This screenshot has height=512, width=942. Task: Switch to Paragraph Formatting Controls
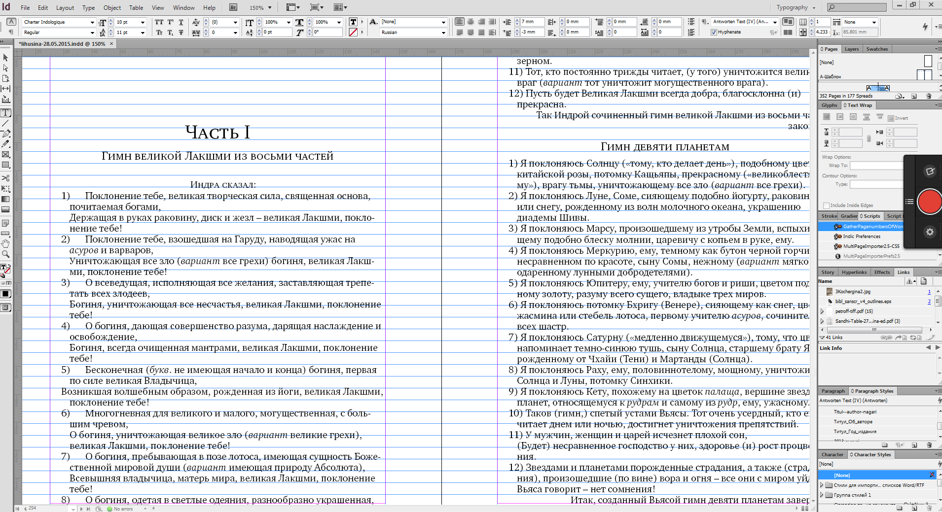coord(11,32)
